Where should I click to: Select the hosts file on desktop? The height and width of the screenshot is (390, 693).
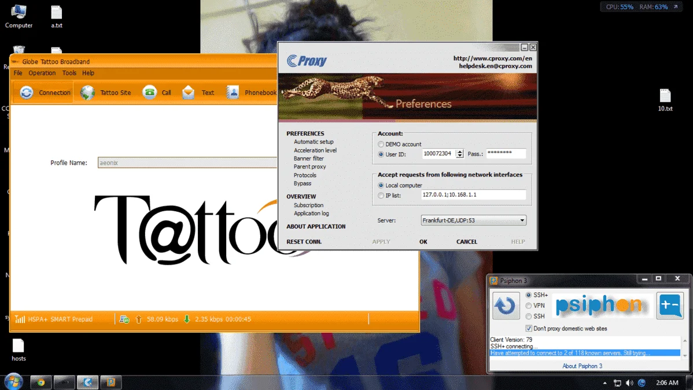(x=19, y=349)
